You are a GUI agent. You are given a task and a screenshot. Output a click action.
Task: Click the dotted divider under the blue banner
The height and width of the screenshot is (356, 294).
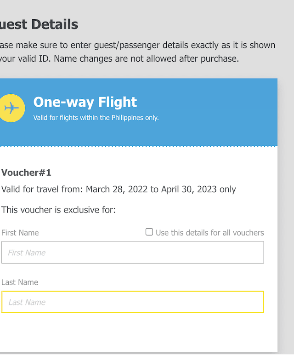138,146
